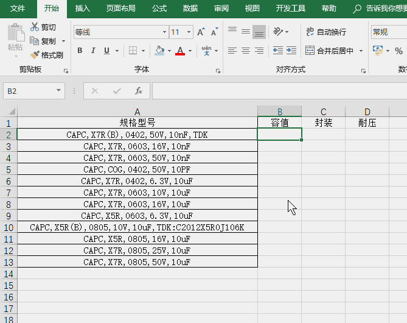This screenshot has height=323, width=407.
Task: Select cell A10 with TDK part number
Action: (137, 227)
